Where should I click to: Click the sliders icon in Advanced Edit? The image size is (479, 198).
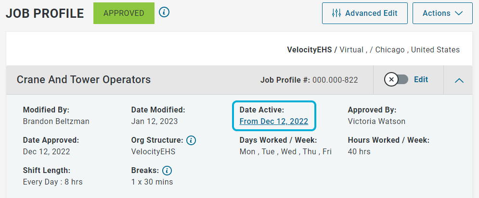[x=337, y=13]
